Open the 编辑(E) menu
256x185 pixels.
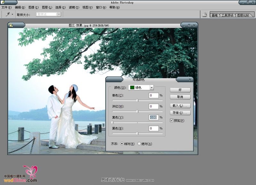point(20,7)
